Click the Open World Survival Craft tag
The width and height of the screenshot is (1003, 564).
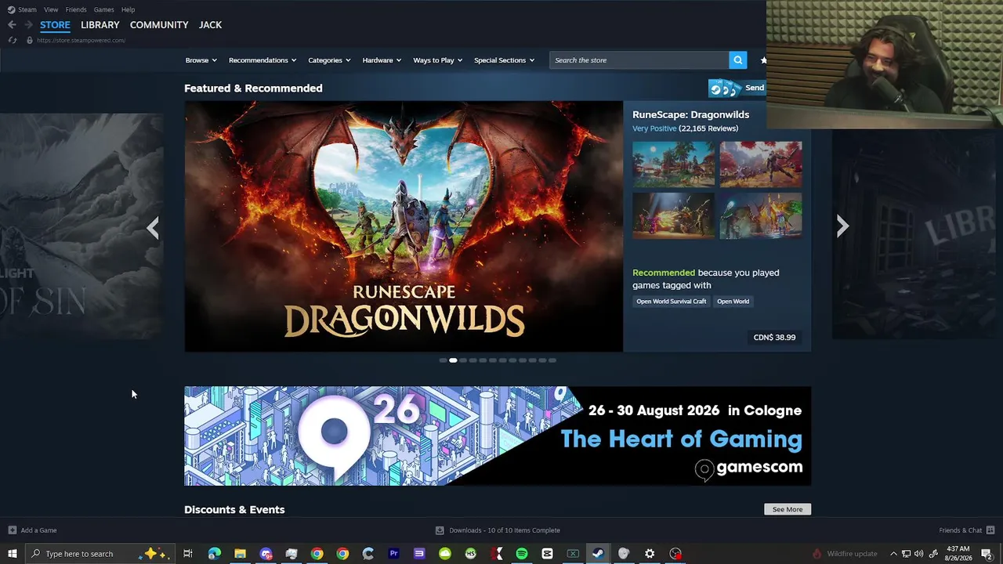(672, 302)
